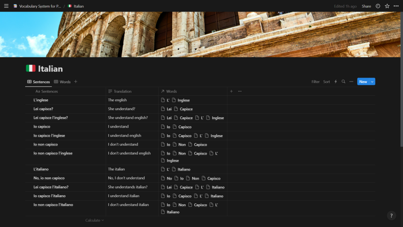
Task: Open Io capisco l'inglese sentence
Action: tap(49, 136)
